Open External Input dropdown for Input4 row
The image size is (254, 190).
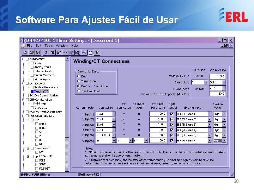[210, 130]
